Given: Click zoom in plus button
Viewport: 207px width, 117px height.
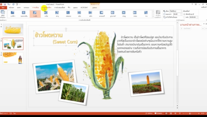Looking at the screenshot, I should pos(199,113).
